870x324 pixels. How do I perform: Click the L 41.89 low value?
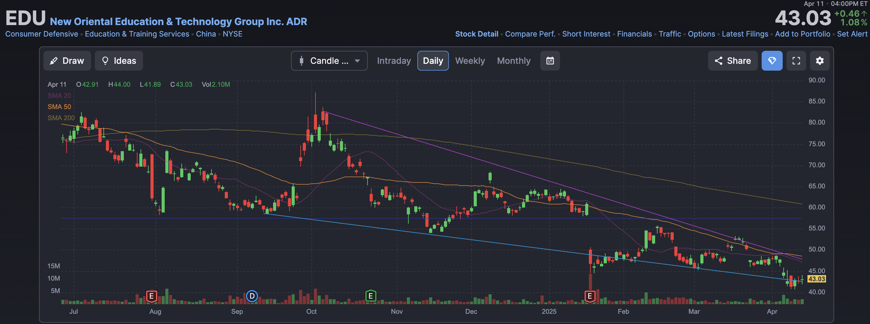[x=150, y=85]
